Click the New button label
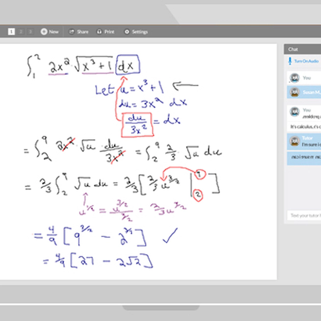This screenshot has width=321, height=321. (54, 32)
